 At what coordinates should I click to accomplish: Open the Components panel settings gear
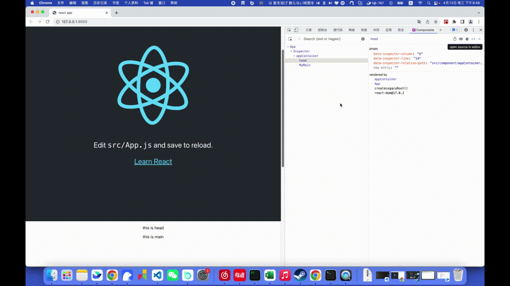click(x=466, y=30)
